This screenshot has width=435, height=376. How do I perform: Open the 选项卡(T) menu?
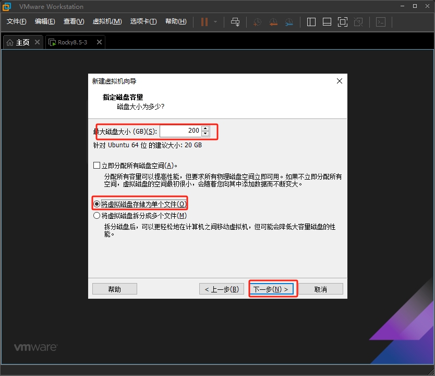coord(143,21)
